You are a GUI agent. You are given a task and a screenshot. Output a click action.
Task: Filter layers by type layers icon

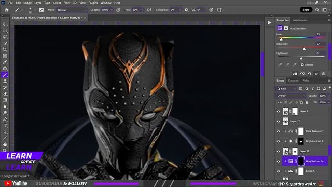pos(301,89)
